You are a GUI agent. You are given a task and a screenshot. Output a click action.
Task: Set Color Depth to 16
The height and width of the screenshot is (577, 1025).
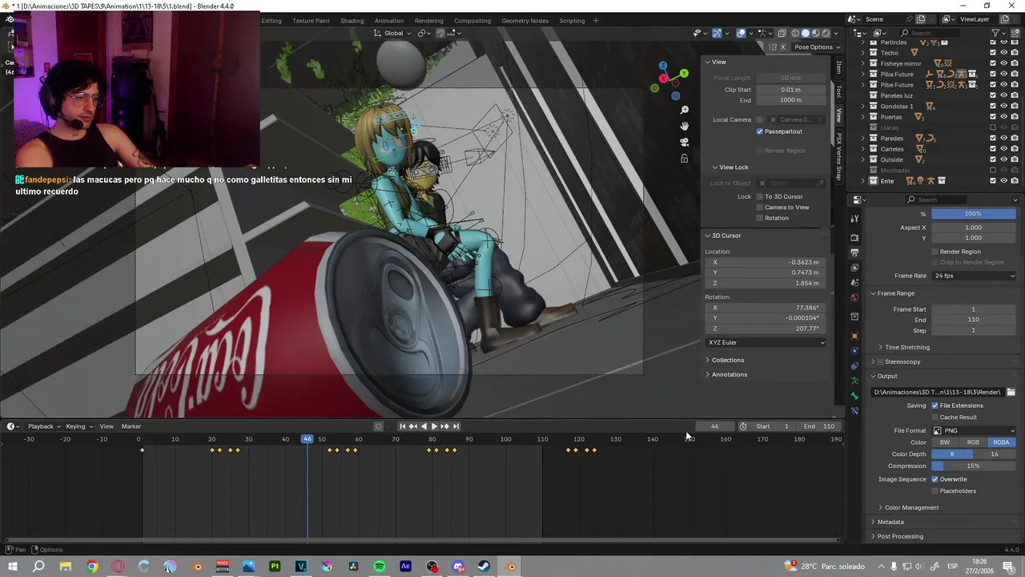pyautogui.click(x=995, y=454)
